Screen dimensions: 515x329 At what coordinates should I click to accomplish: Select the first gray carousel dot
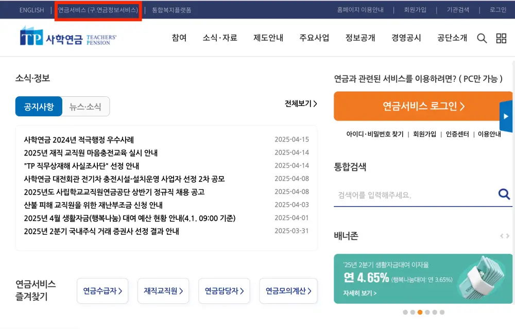tap(405, 312)
